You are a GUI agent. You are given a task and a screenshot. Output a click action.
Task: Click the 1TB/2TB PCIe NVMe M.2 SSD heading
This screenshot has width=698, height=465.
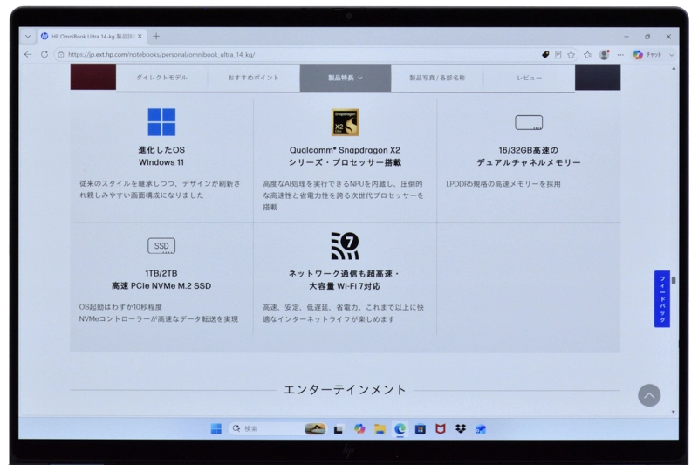[x=161, y=279]
